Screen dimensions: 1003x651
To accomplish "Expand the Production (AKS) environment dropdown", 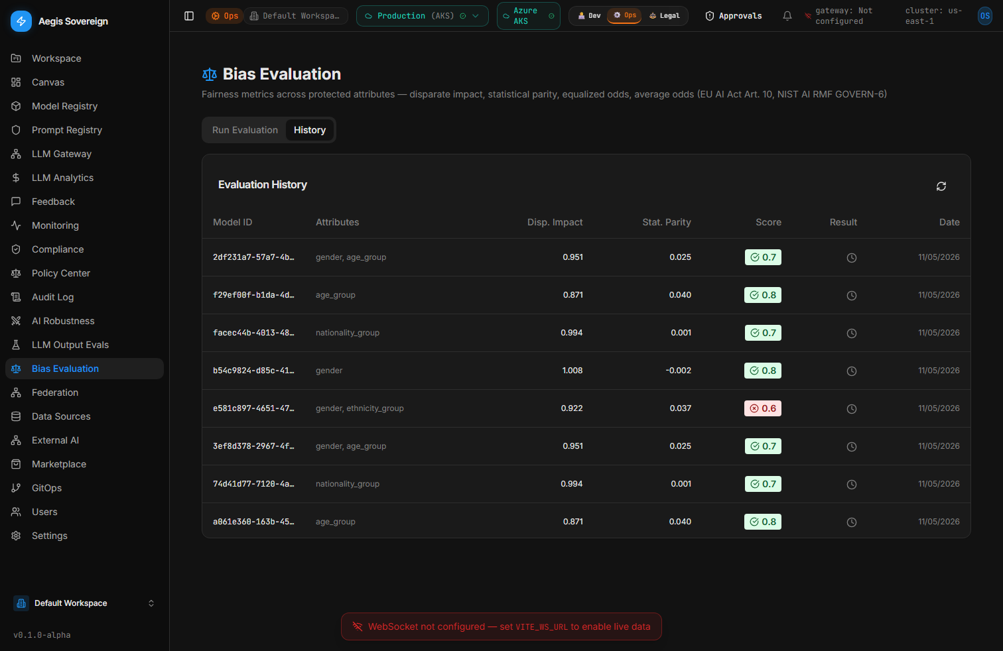I will point(423,16).
